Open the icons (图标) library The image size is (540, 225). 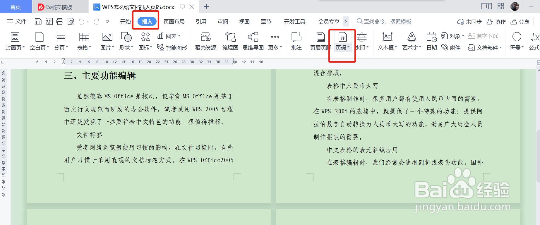(x=145, y=41)
